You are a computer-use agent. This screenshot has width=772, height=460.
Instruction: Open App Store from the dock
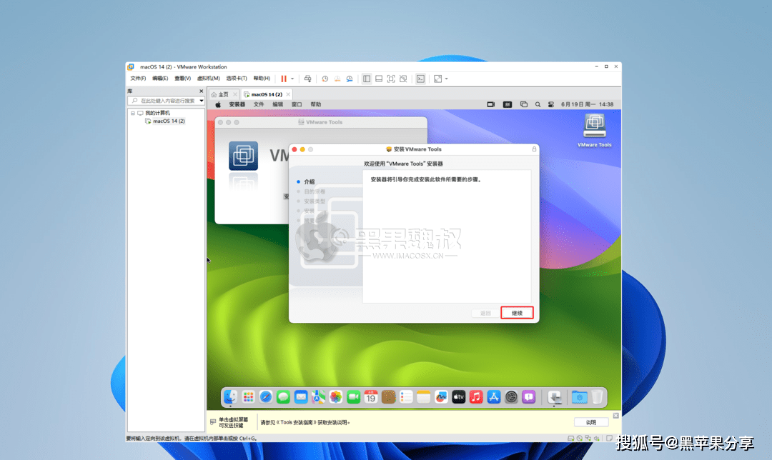click(494, 396)
